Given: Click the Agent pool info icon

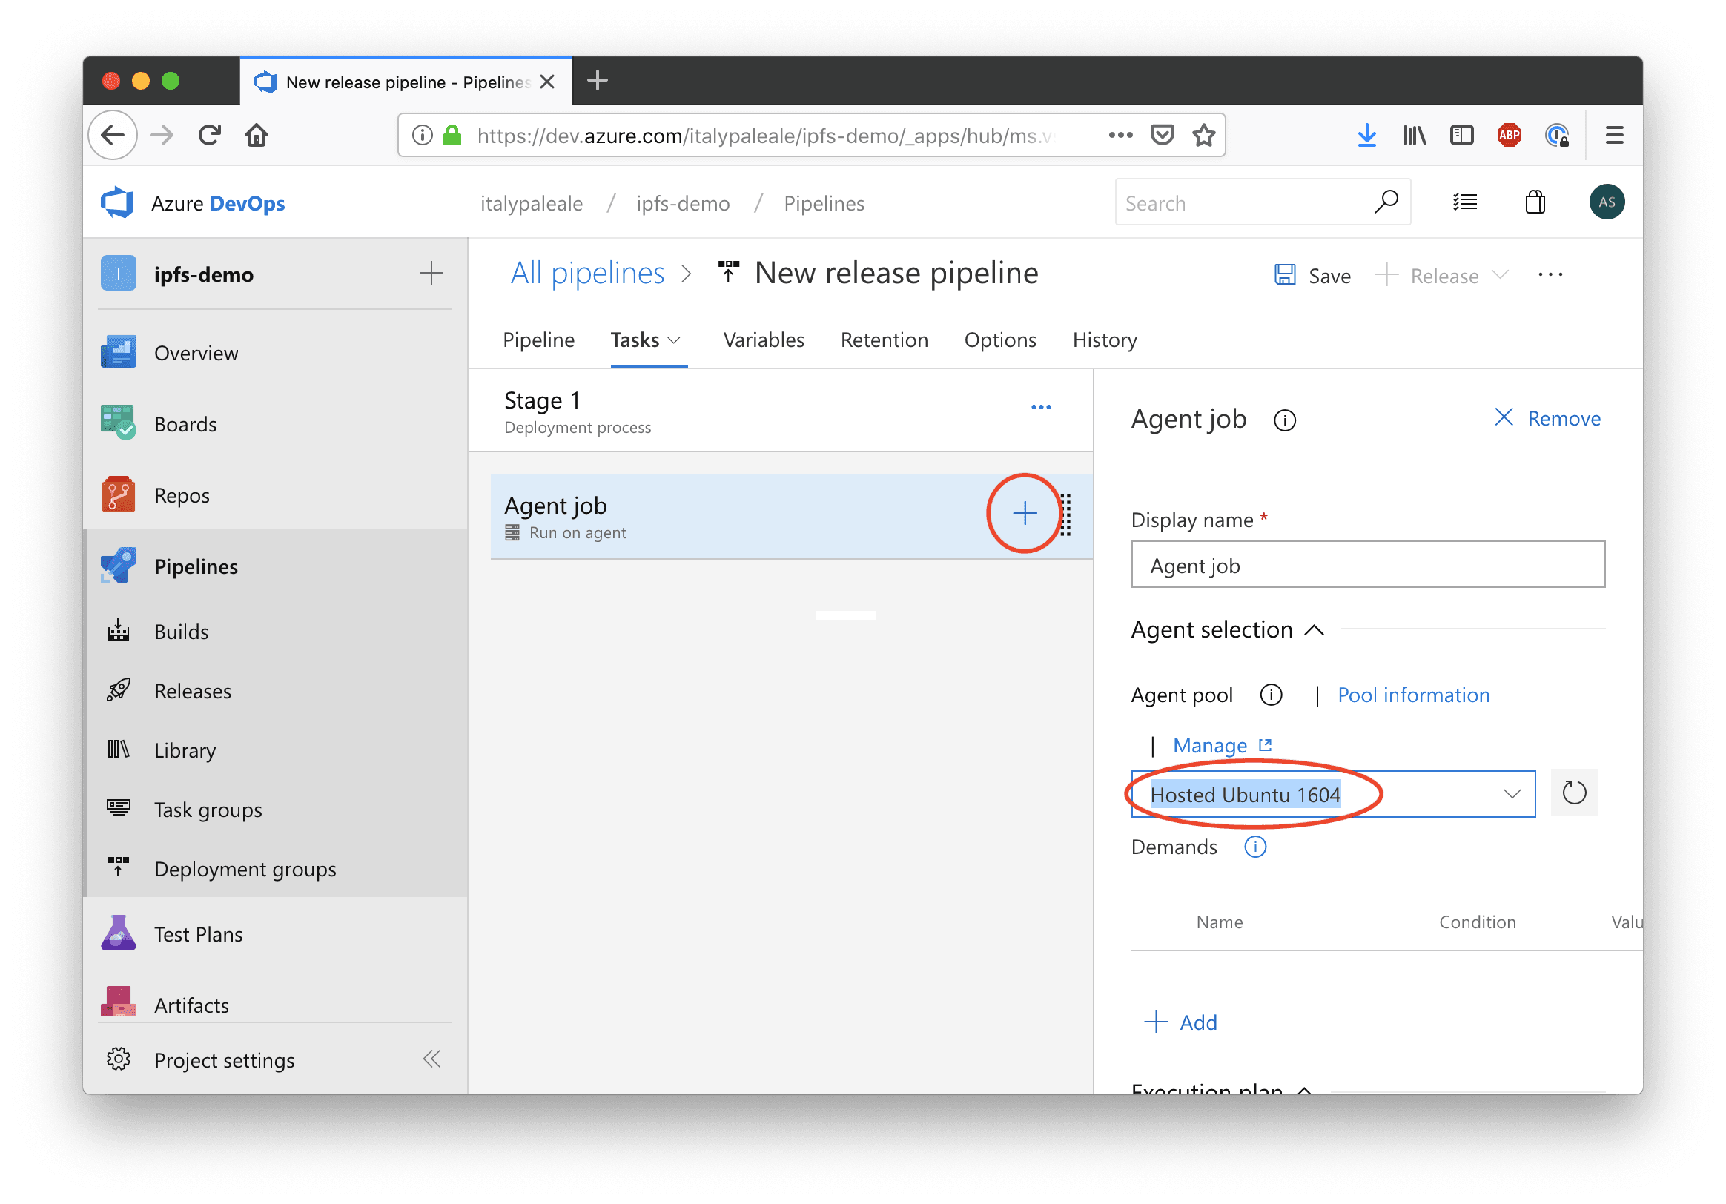Looking at the screenshot, I should [x=1271, y=695].
